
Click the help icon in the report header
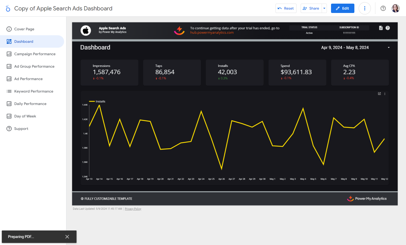[388, 28]
